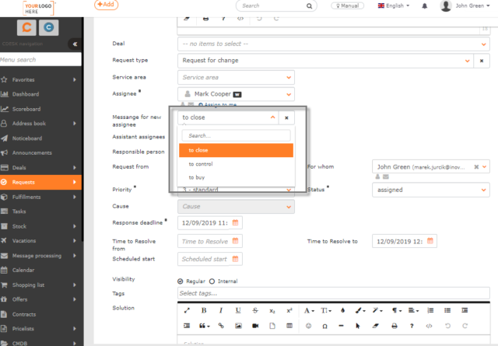
Task: Click the Calendar sidebar icon
Action: tap(4, 270)
